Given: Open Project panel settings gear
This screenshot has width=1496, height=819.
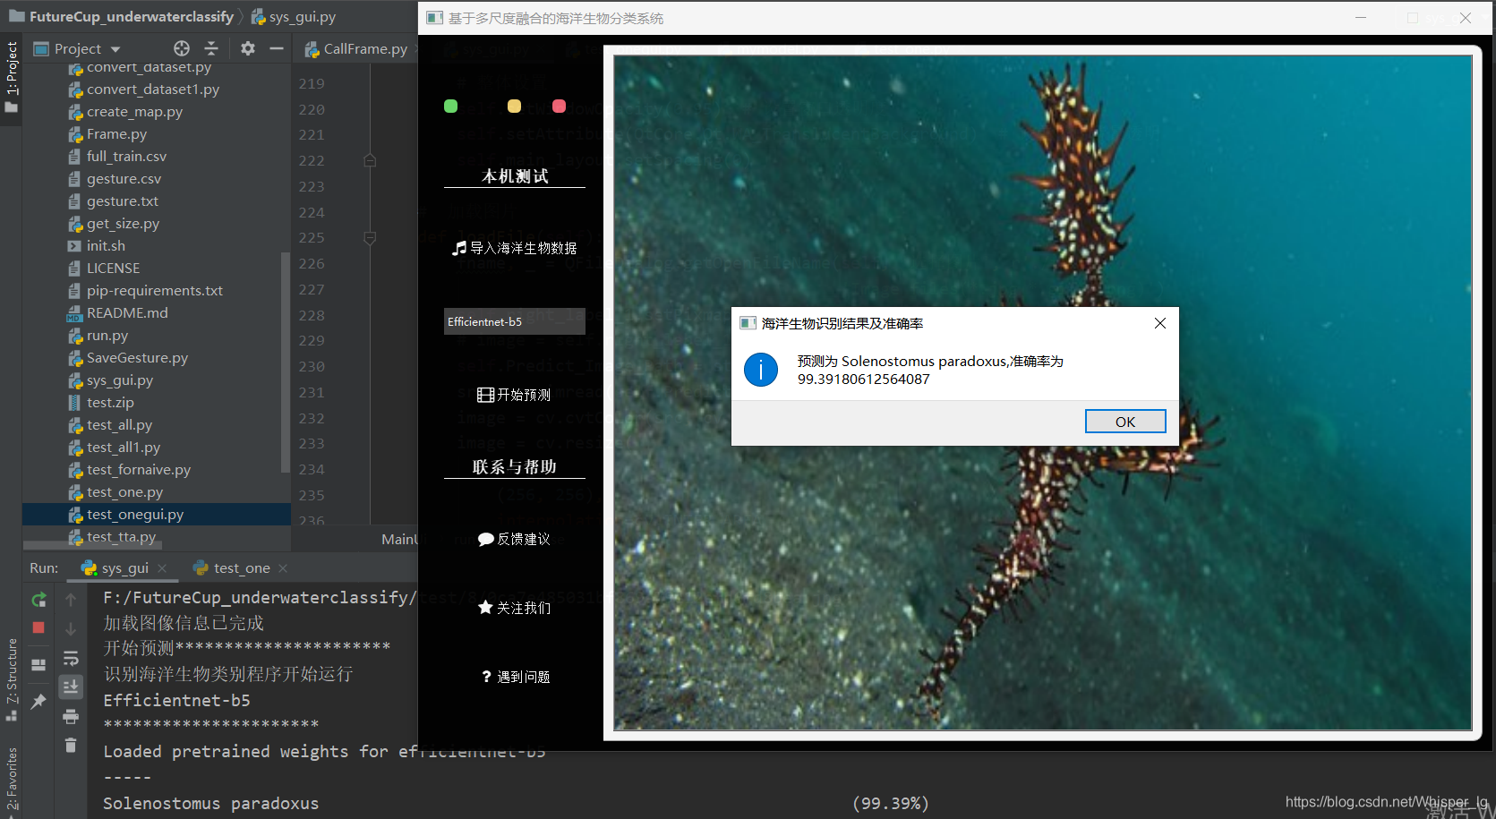Looking at the screenshot, I should point(248,48).
